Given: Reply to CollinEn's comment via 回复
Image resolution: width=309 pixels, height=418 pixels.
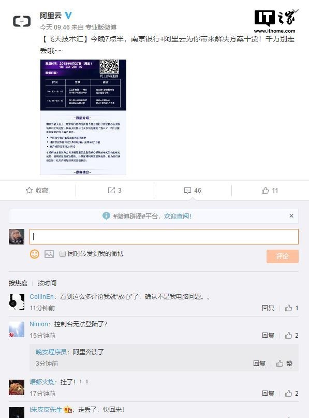Looking at the screenshot, I should tap(268, 308).
